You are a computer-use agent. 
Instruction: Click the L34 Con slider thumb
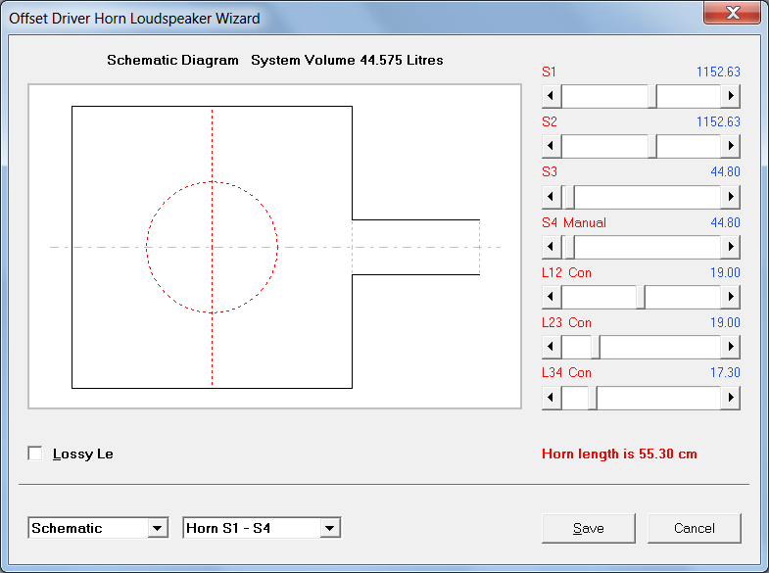click(593, 398)
